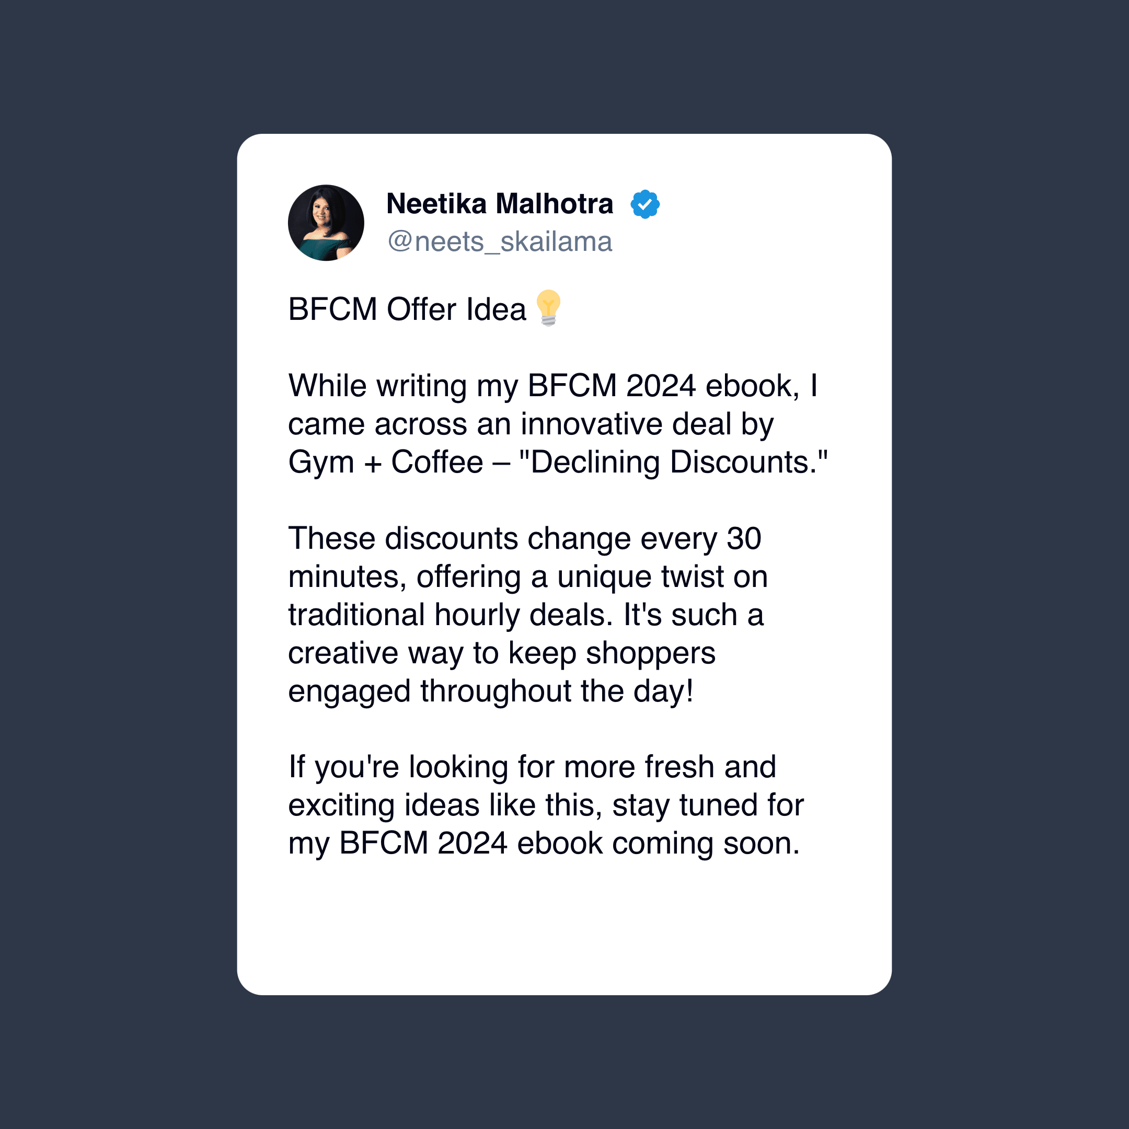Click the line "creative way to keep shoppers"
Screen dimensions: 1129x1129
click(501, 653)
